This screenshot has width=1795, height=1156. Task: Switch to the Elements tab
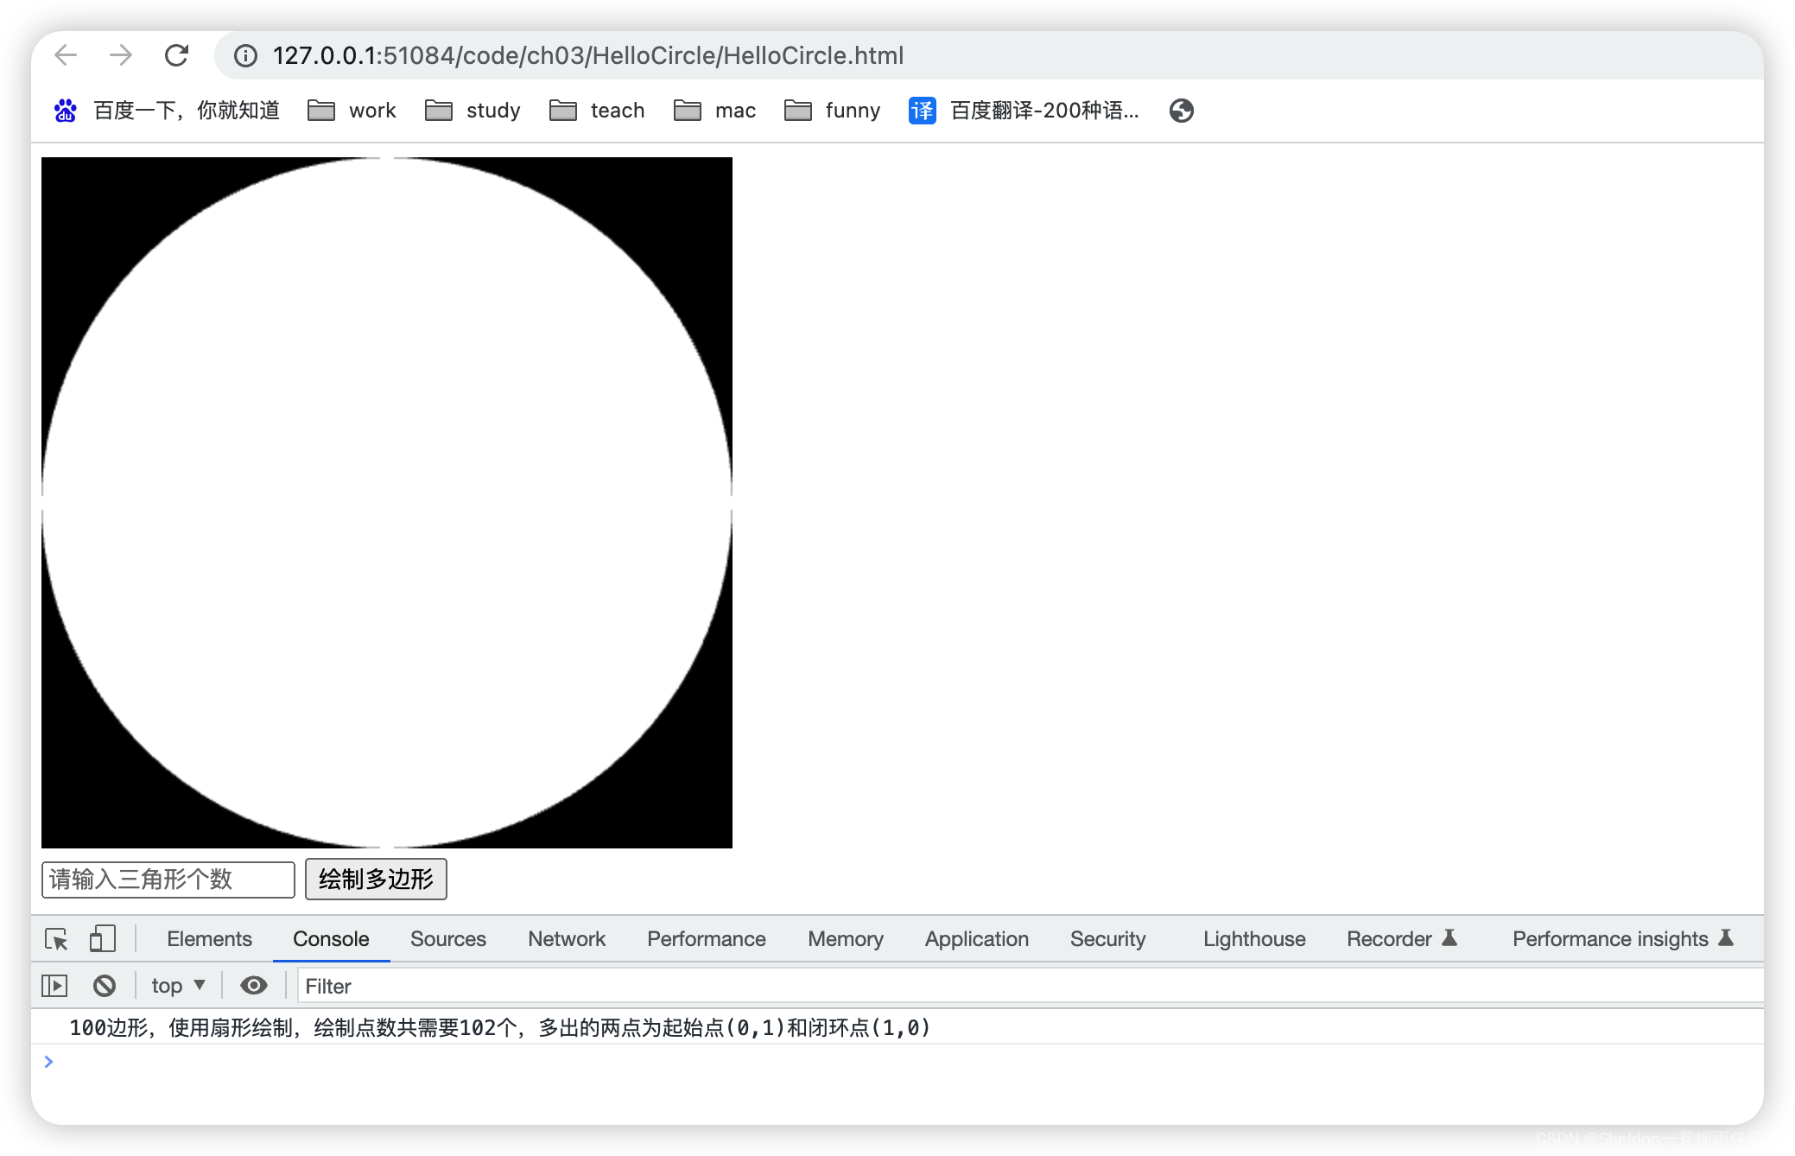[209, 939]
